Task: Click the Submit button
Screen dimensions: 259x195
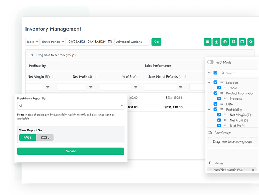Action: click(x=71, y=151)
